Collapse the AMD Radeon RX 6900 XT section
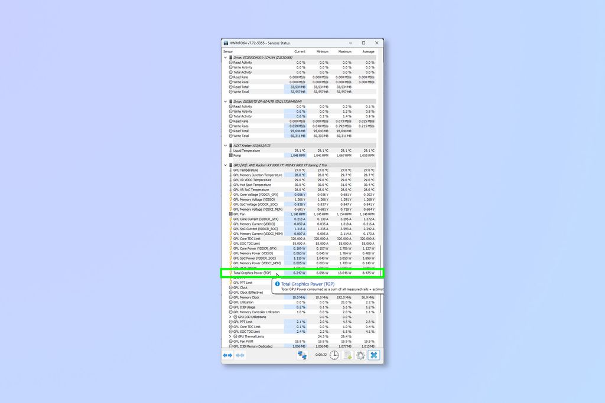The width and height of the screenshot is (605, 403). tap(225, 164)
